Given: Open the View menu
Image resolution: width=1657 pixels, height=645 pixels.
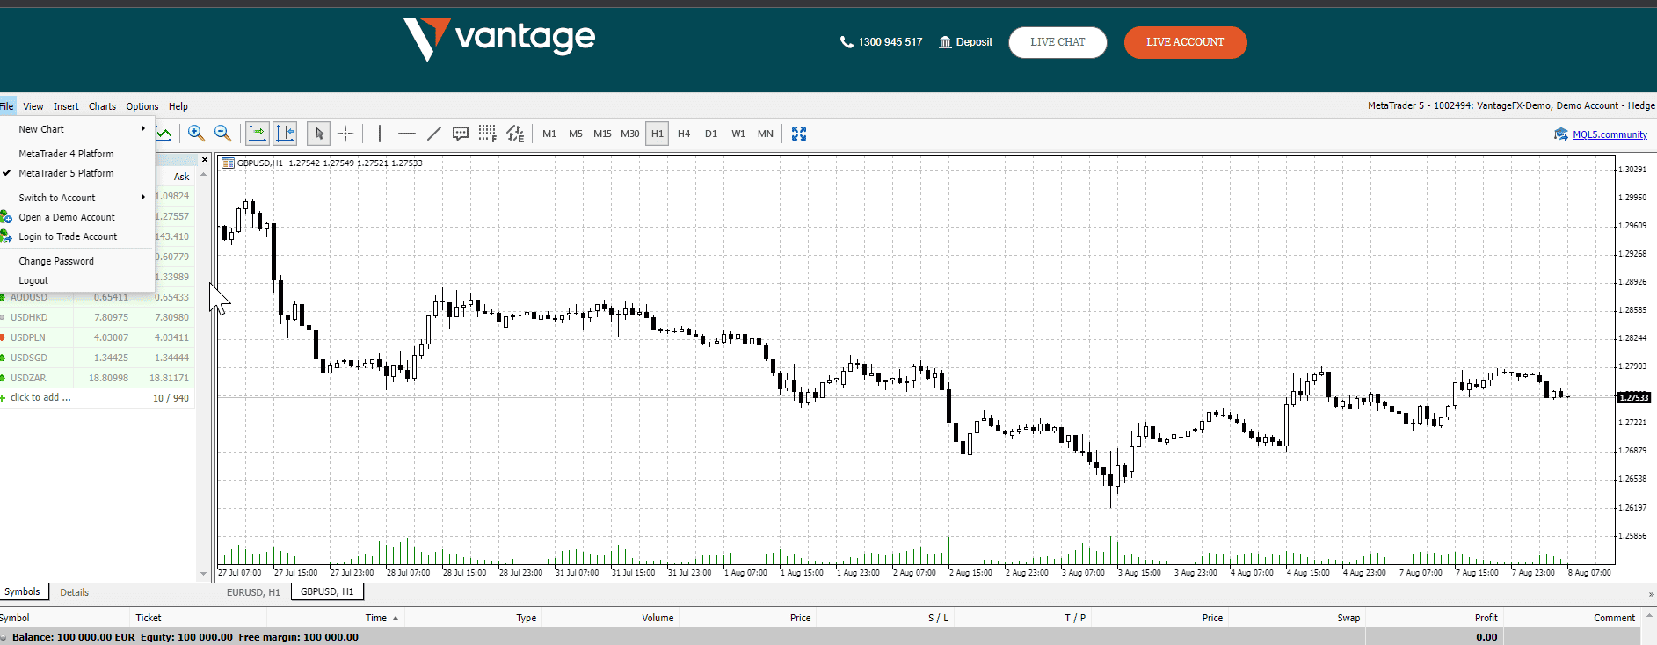Looking at the screenshot, I should tap(33, 106).
